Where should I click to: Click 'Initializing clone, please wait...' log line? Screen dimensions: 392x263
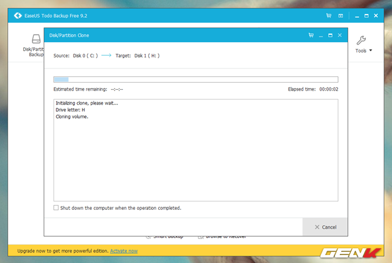coord(87,103)
